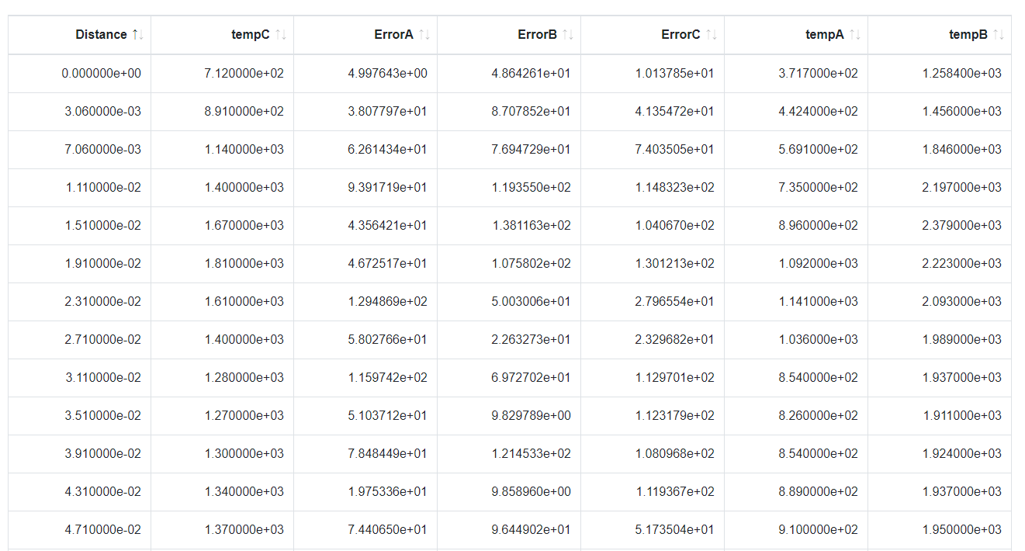The width and height of the screenshot is (1025, 551).
Task: Click the ErrorB value 8.707852e+01
Action: click(531, 112)
